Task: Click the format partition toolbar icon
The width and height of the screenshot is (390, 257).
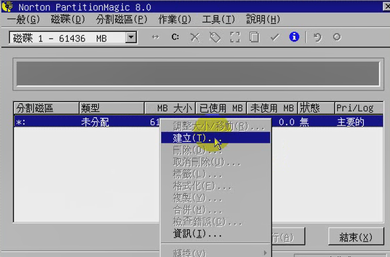Action: pyautogui.click(x=235, y=38)
